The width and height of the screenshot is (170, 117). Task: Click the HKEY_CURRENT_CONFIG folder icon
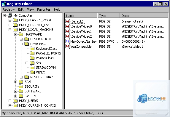(x=15, y=105)
